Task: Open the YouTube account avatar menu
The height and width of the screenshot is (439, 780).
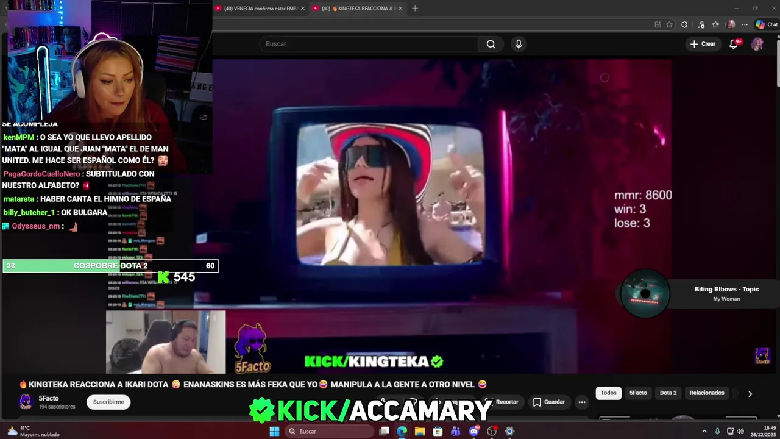Action: [757, 44]
